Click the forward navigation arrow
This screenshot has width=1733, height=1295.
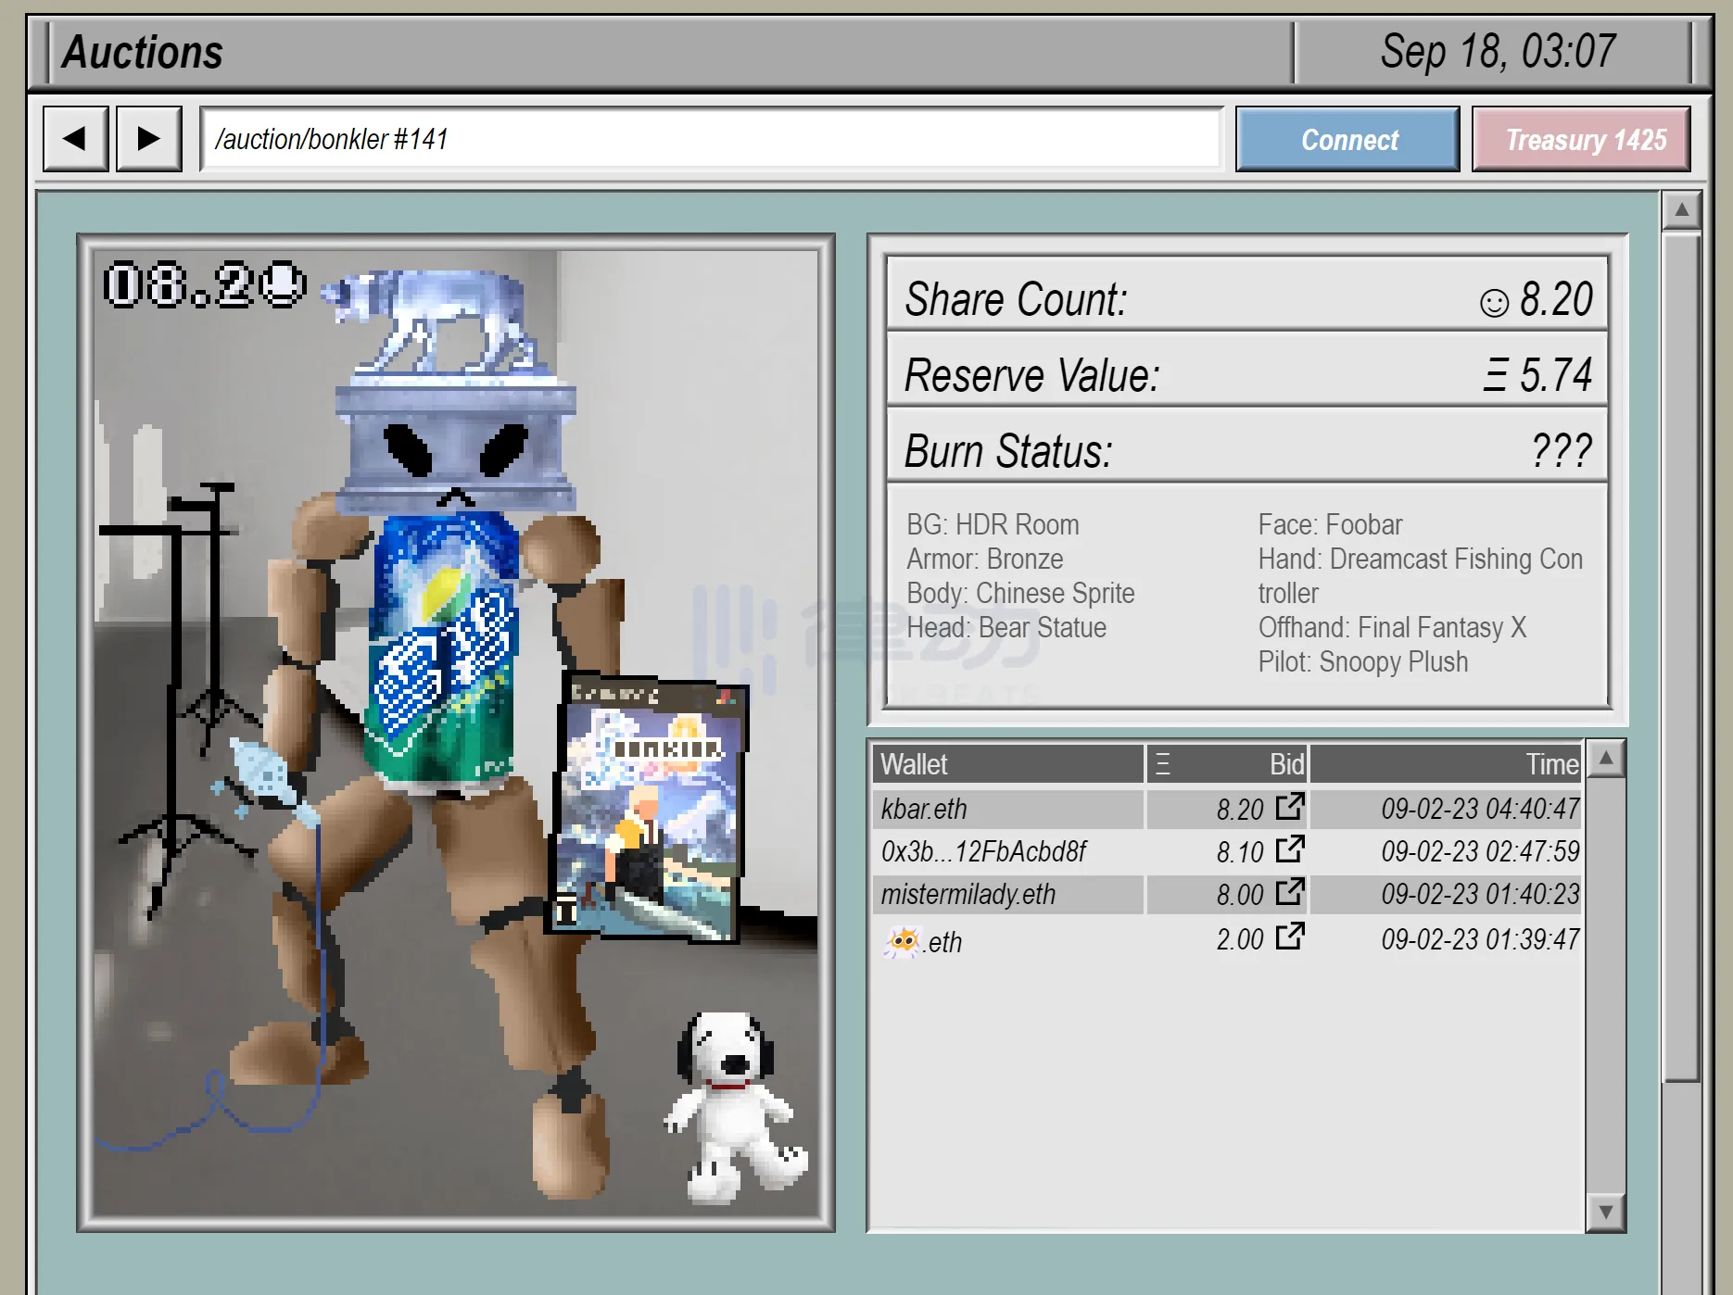point(148,139)
